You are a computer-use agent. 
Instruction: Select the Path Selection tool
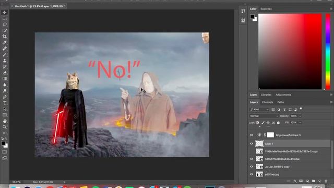[x=5, y=109]
